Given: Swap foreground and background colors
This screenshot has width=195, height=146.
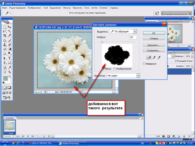Looking at the screenshot, I should tap(9, 76).
